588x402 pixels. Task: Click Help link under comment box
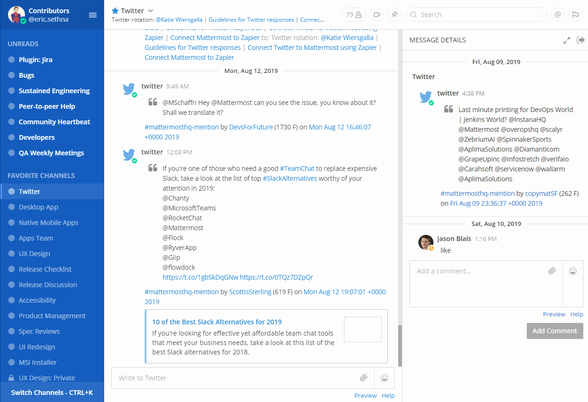tap(577, 314)
